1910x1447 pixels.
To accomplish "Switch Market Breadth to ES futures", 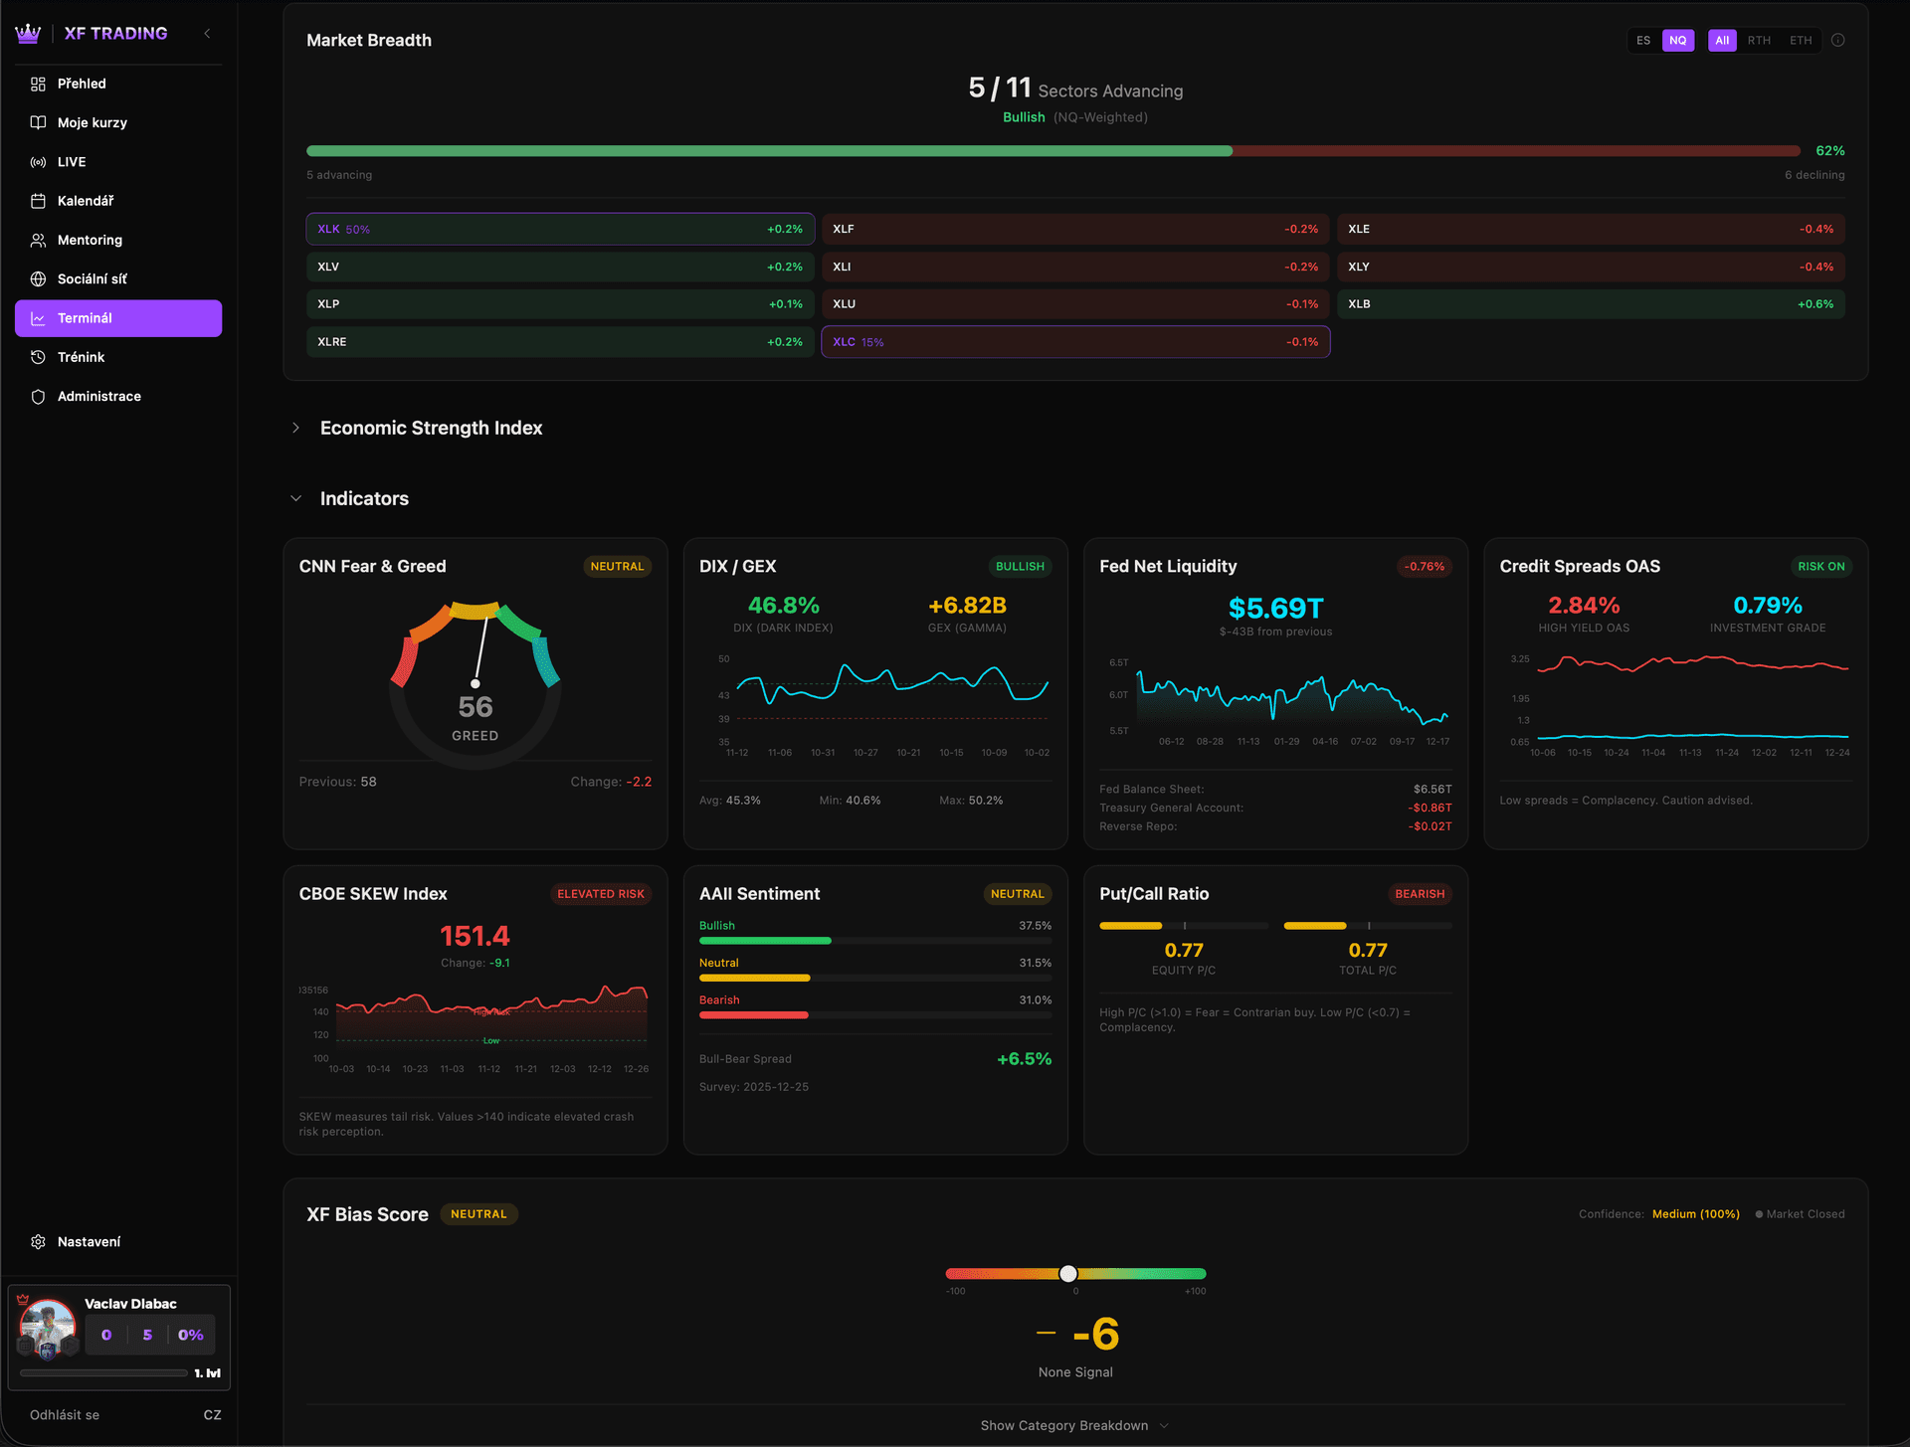I will [x=1643, y=40].
